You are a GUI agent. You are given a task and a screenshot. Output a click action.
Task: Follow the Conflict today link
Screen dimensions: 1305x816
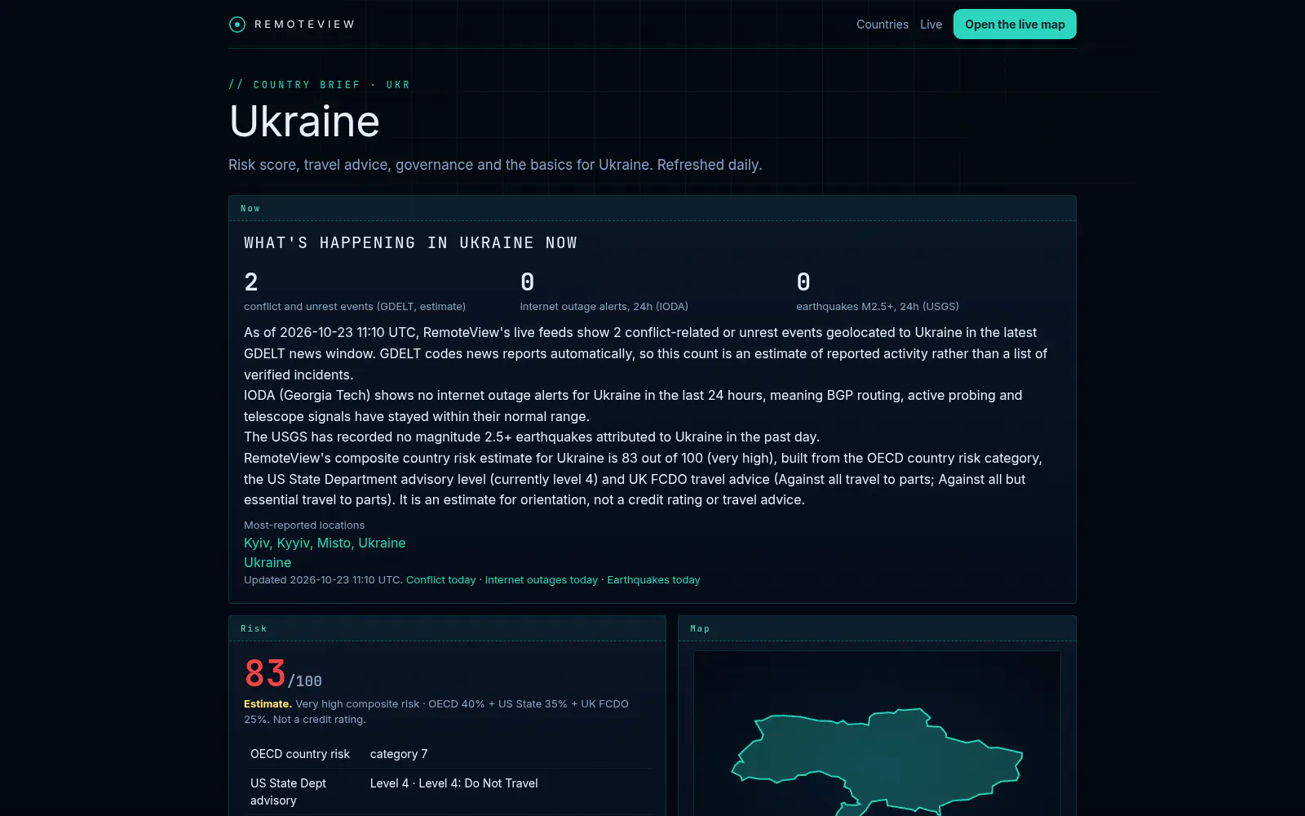tap(440, 580)
